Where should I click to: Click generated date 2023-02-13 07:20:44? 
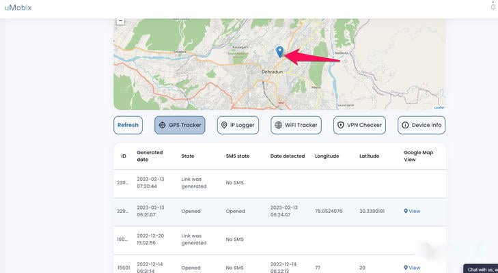click(x=150, y=182)
